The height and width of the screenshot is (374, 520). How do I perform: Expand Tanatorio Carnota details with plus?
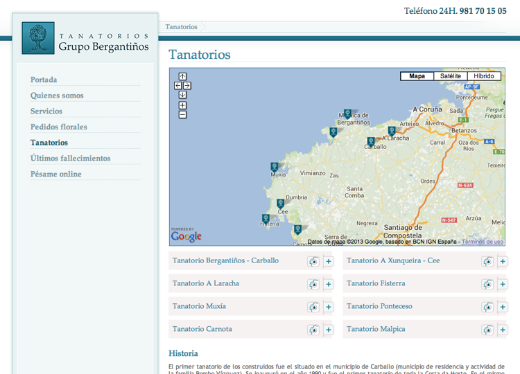[329, 330]
